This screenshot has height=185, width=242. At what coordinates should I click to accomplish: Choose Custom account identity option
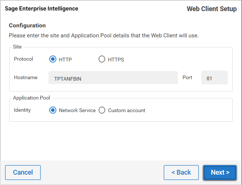point(102,110)
